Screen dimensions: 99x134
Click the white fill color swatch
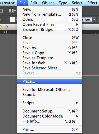12,19
